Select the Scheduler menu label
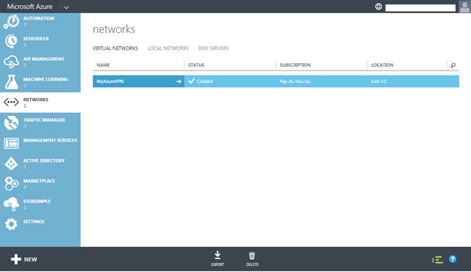Image resolution: width=471 pixels, height=272 pixels. tap(36, 38)
